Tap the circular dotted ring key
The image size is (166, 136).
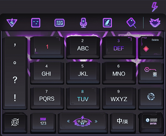(x=151, y=98)
